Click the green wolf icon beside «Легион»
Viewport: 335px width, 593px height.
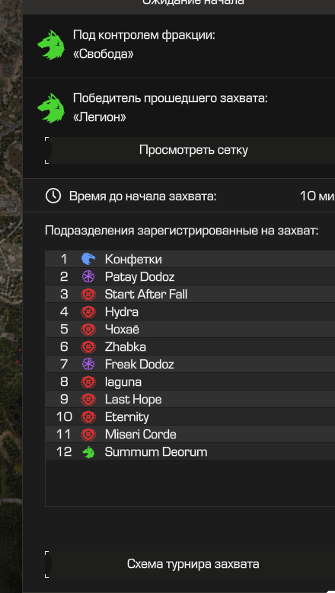[51, 108]
